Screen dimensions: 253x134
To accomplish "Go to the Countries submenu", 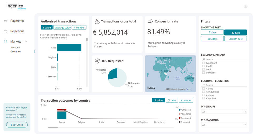I will coord(16,51).
